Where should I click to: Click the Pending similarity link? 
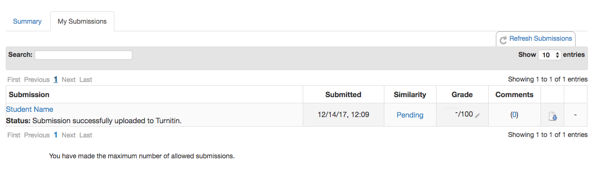coord(410,115)
